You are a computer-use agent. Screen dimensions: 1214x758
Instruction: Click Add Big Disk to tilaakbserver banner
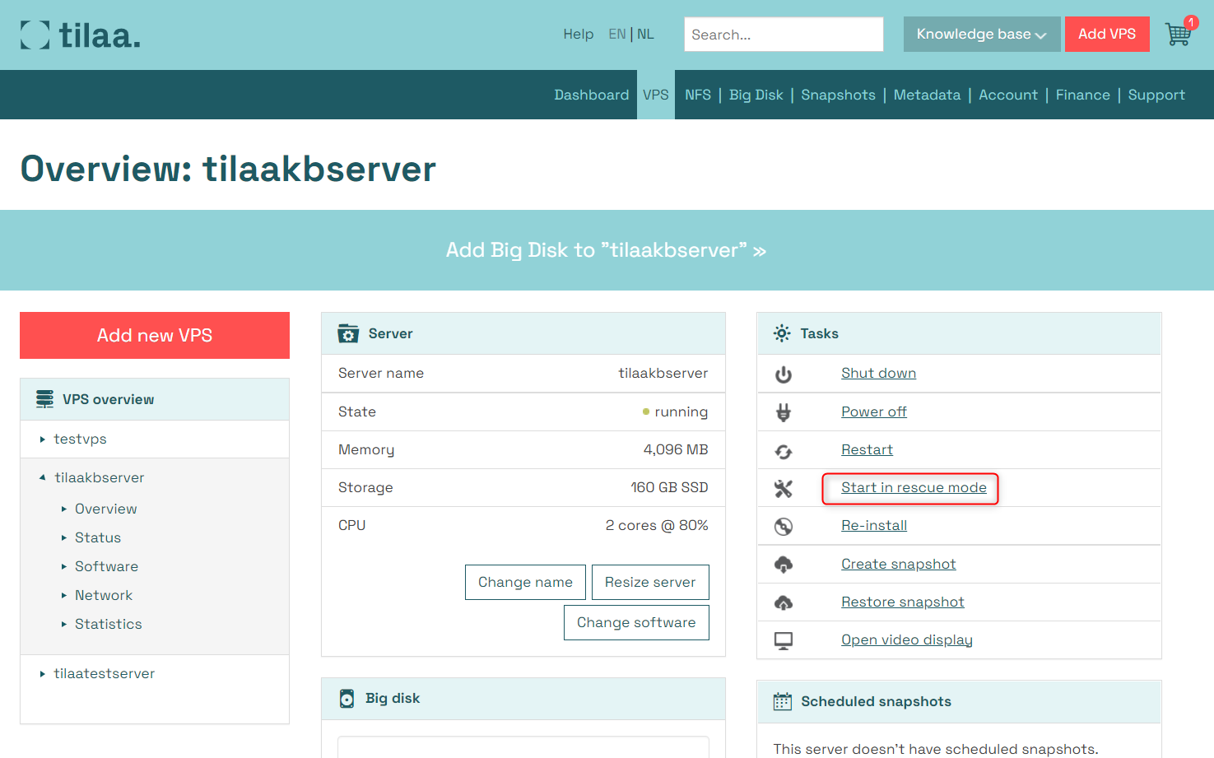(x=607, y=250)
